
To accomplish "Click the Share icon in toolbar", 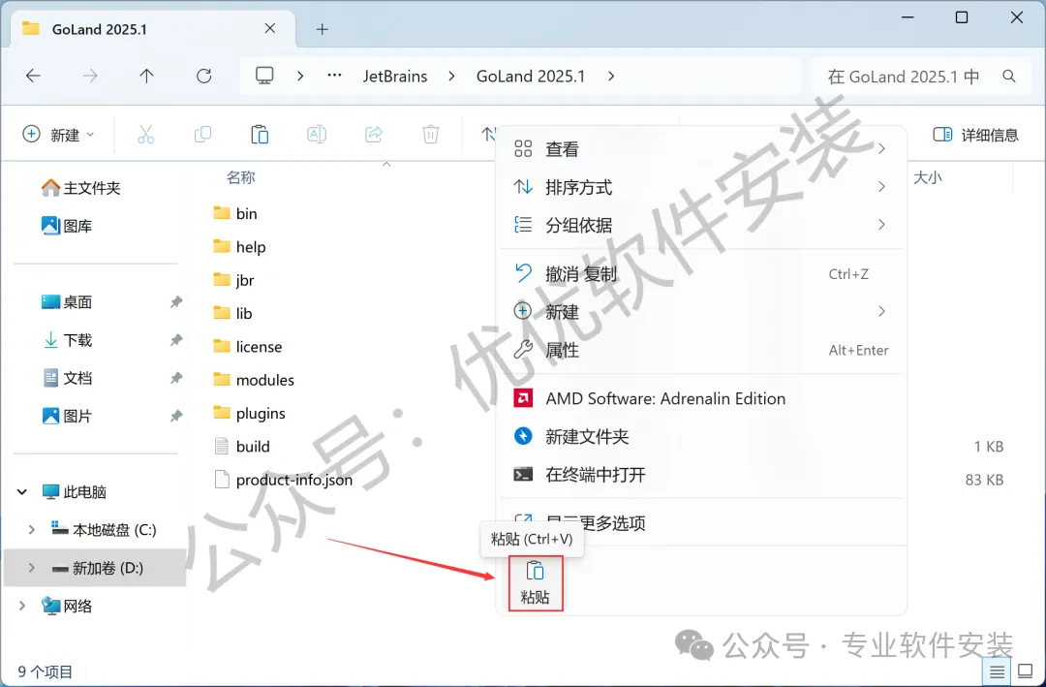I will click(374, 135).
